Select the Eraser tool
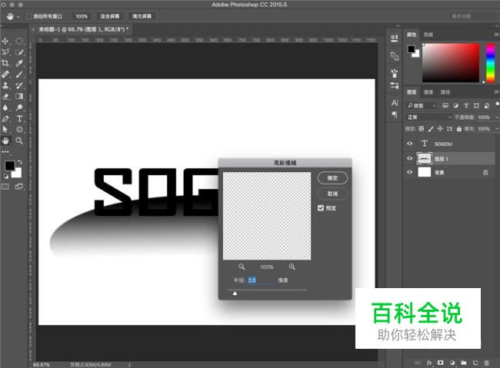Viewport: 500px width, 368px height. coord(5,96)
